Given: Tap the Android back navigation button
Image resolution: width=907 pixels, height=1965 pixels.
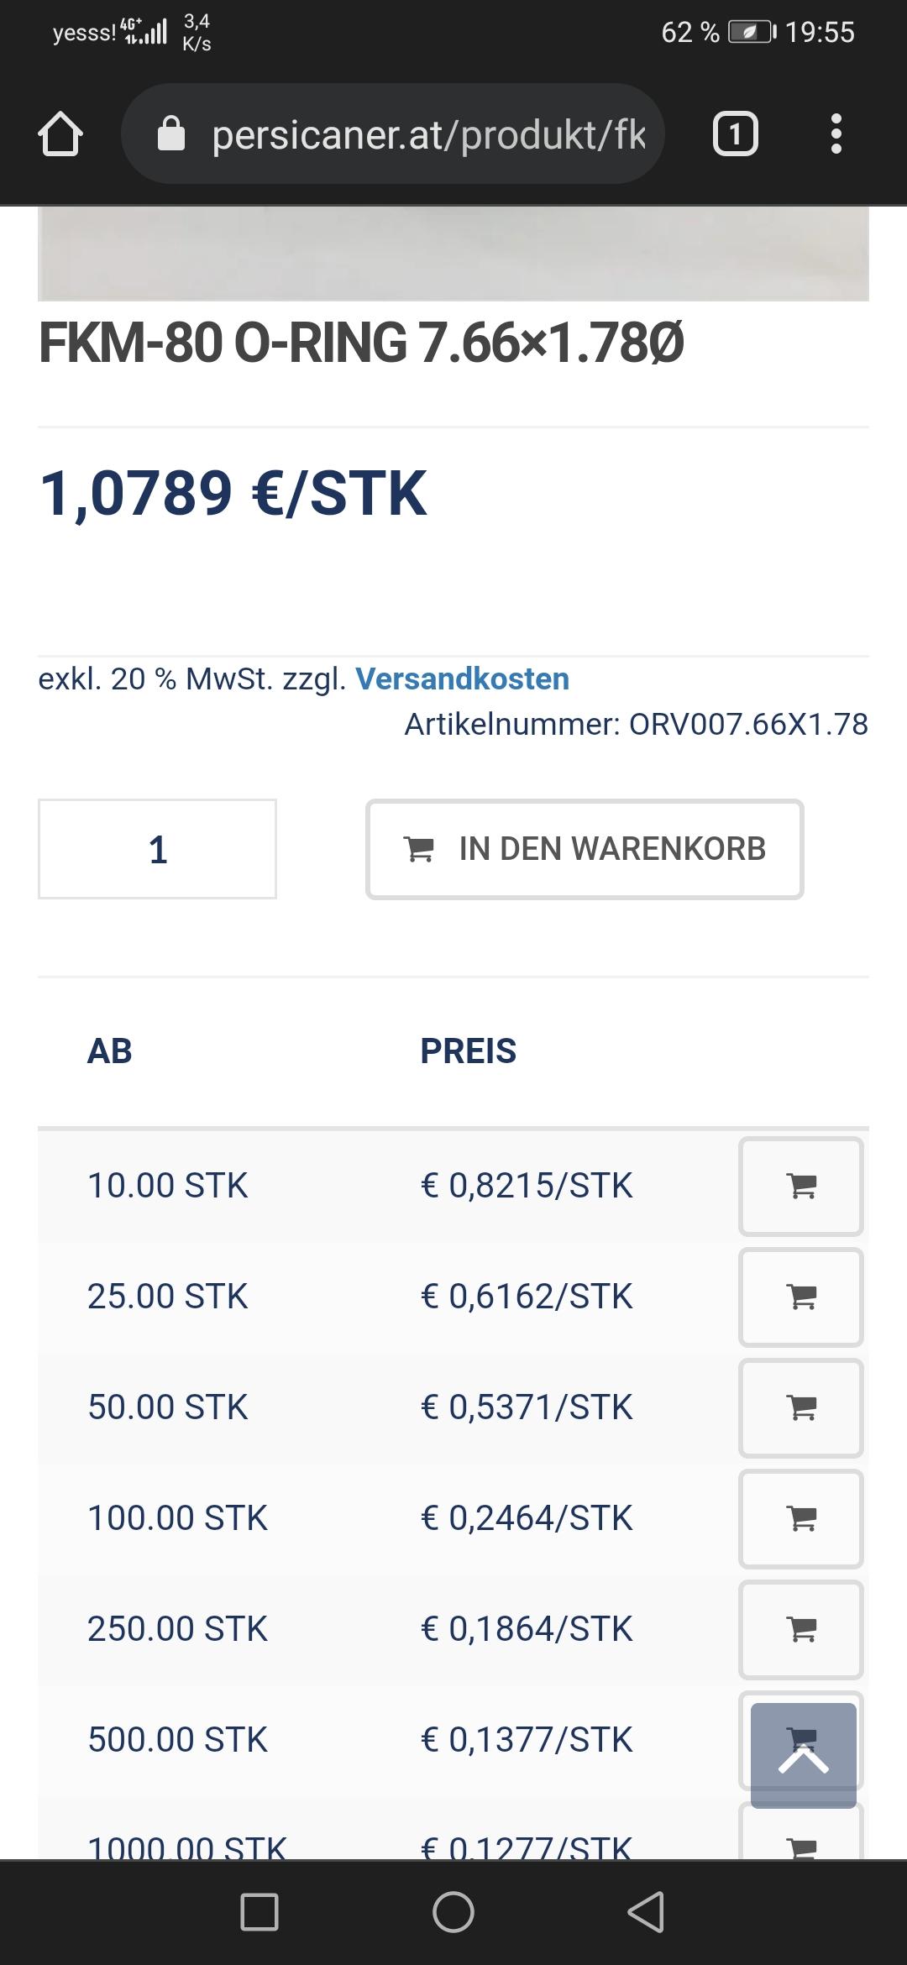Looking at the screenshot, I should tap(647, 1912).
